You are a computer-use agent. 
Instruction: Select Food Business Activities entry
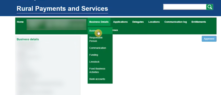[100, 70]
